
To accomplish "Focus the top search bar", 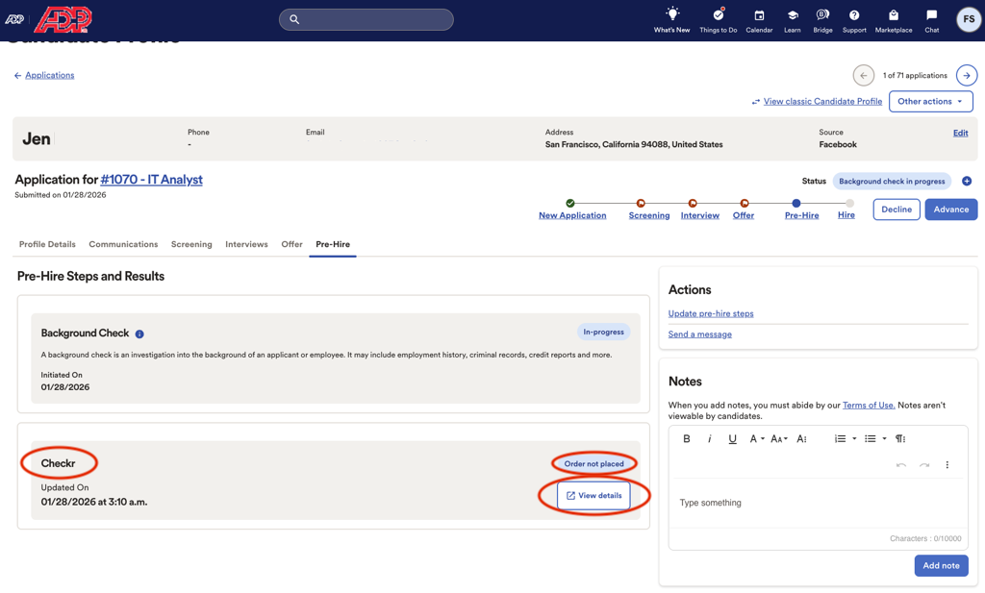I will click(x=366, y=19).
